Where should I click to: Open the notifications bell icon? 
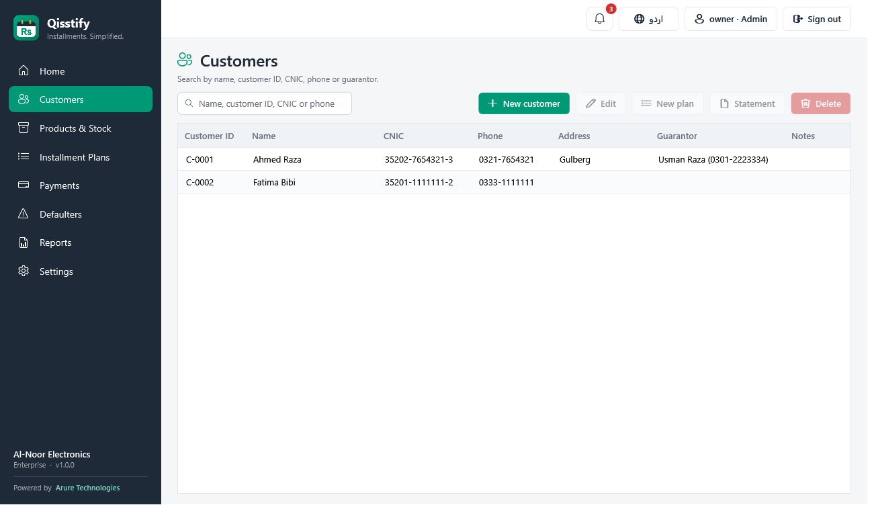click(x=600, y=19)
